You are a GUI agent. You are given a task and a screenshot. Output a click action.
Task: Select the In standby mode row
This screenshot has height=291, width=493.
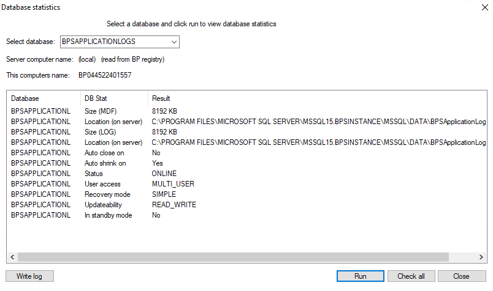[247, 215]
